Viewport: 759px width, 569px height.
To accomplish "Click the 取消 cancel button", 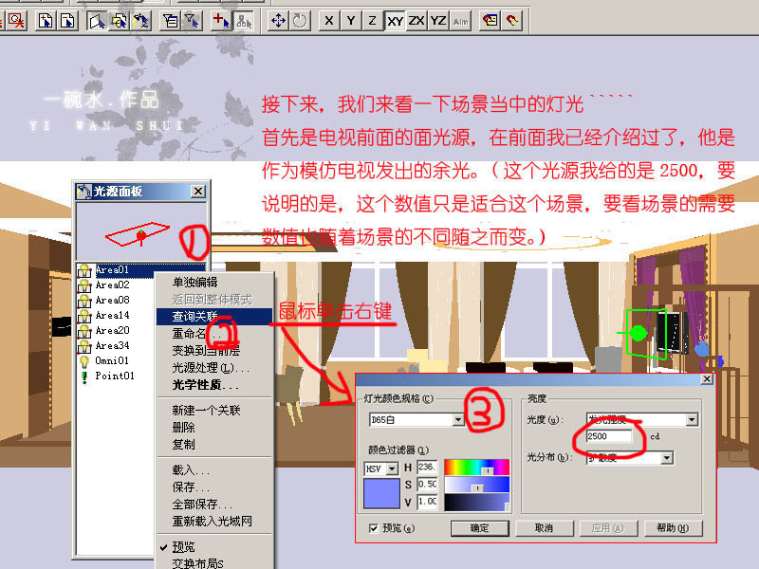I will 545,528.
